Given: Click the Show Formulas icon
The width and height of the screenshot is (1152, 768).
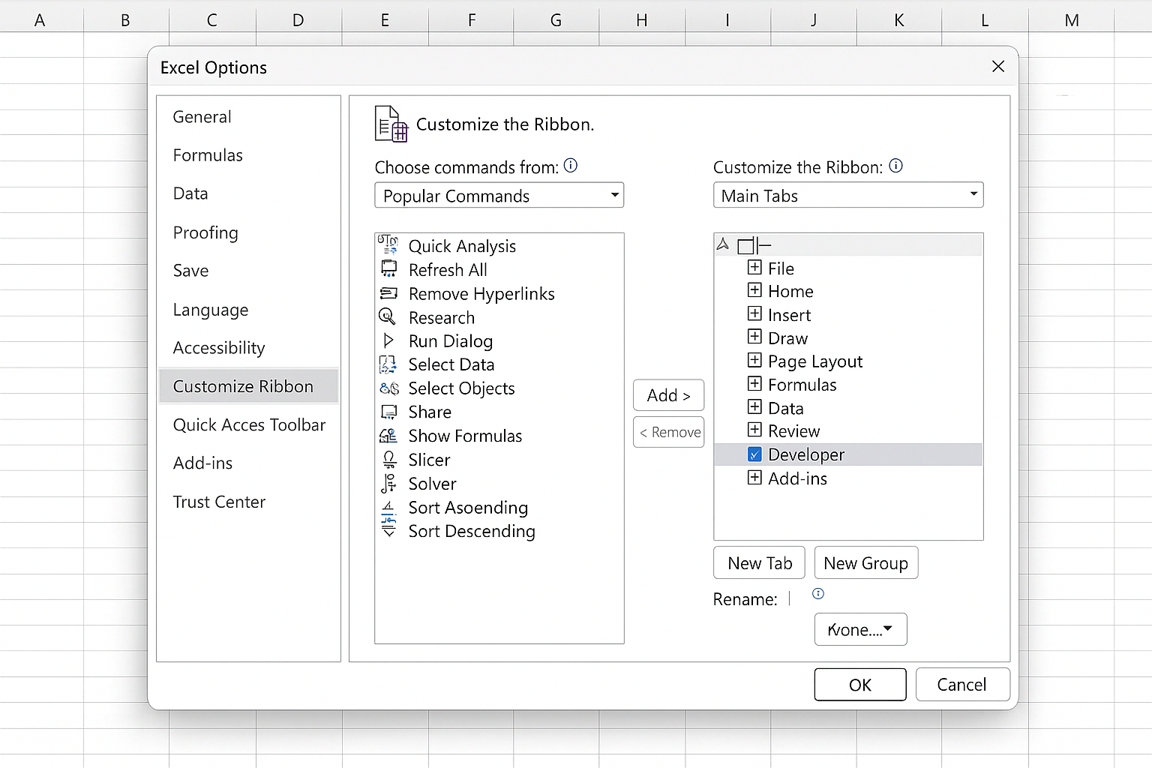Looking at the screenshot, I should click(388, 436).
